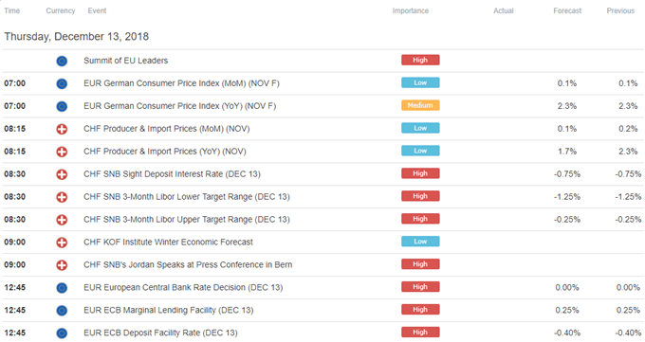
Task: Open EUR European Central Bank Rate Decision event
Action: (x=183, y=287)
